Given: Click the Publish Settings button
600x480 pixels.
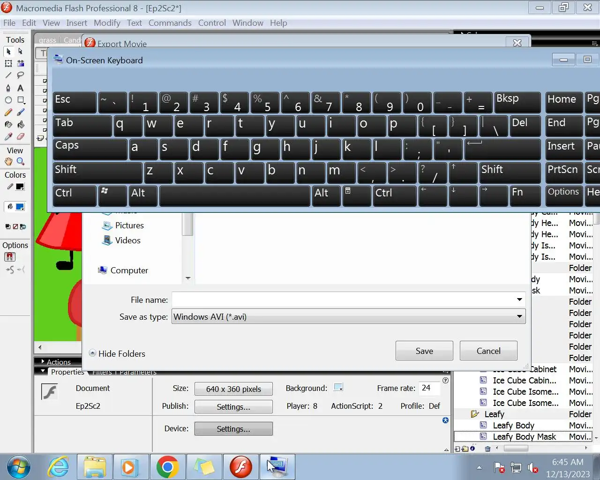Looking at the screenshot, I should click(233, 406).
